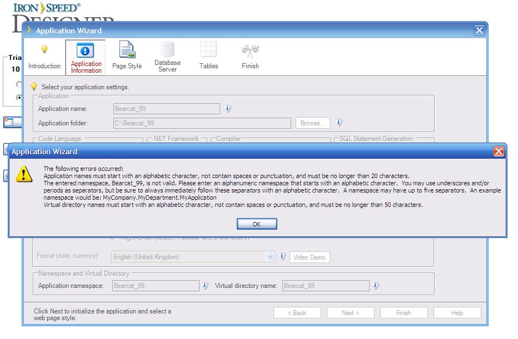The image size is (518, 339).
Task: Select the checked radio button in background window
Action: click(19, 97)
